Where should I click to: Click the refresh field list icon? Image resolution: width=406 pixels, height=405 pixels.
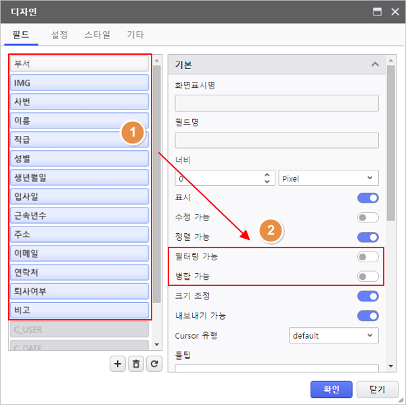point(155,364)
